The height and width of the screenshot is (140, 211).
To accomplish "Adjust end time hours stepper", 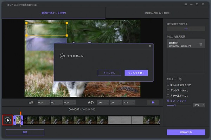I will 107,103.
